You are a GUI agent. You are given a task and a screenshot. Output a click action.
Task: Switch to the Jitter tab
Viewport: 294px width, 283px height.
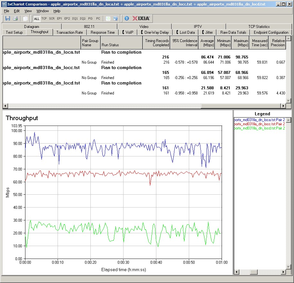coord(207,32)
